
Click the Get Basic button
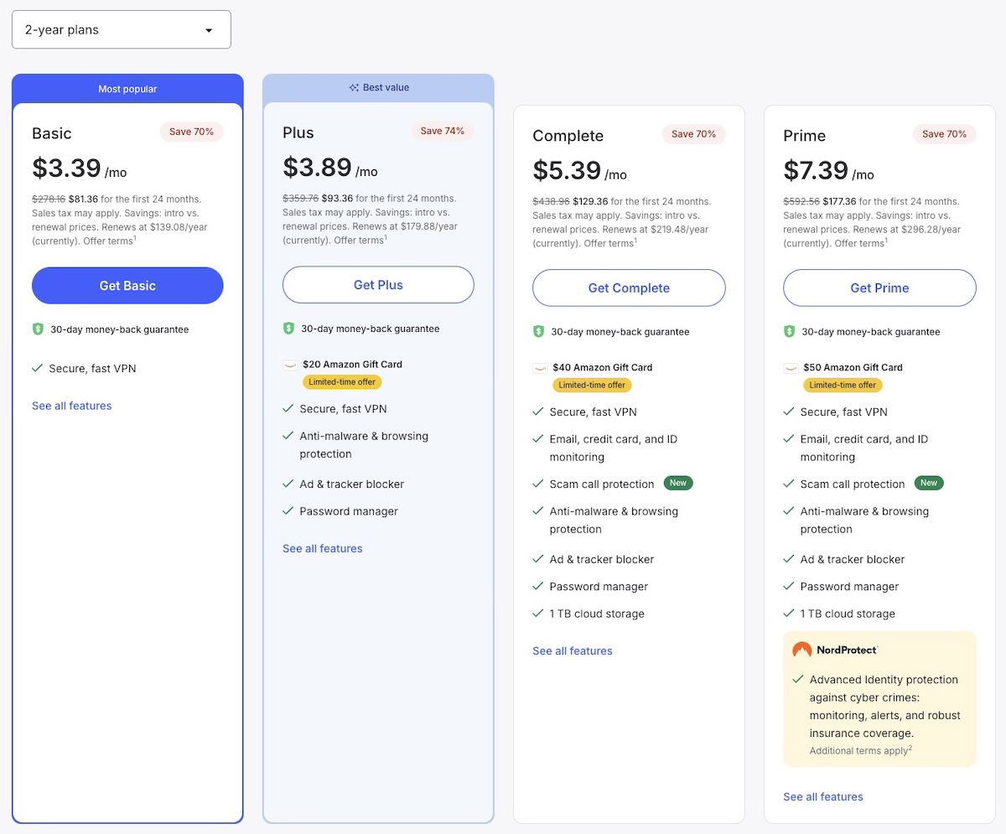[x=127, y=286]
